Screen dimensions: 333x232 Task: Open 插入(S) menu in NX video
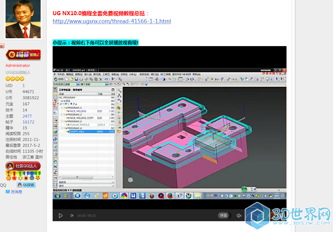pyautogui.click(x=88, y=74)
